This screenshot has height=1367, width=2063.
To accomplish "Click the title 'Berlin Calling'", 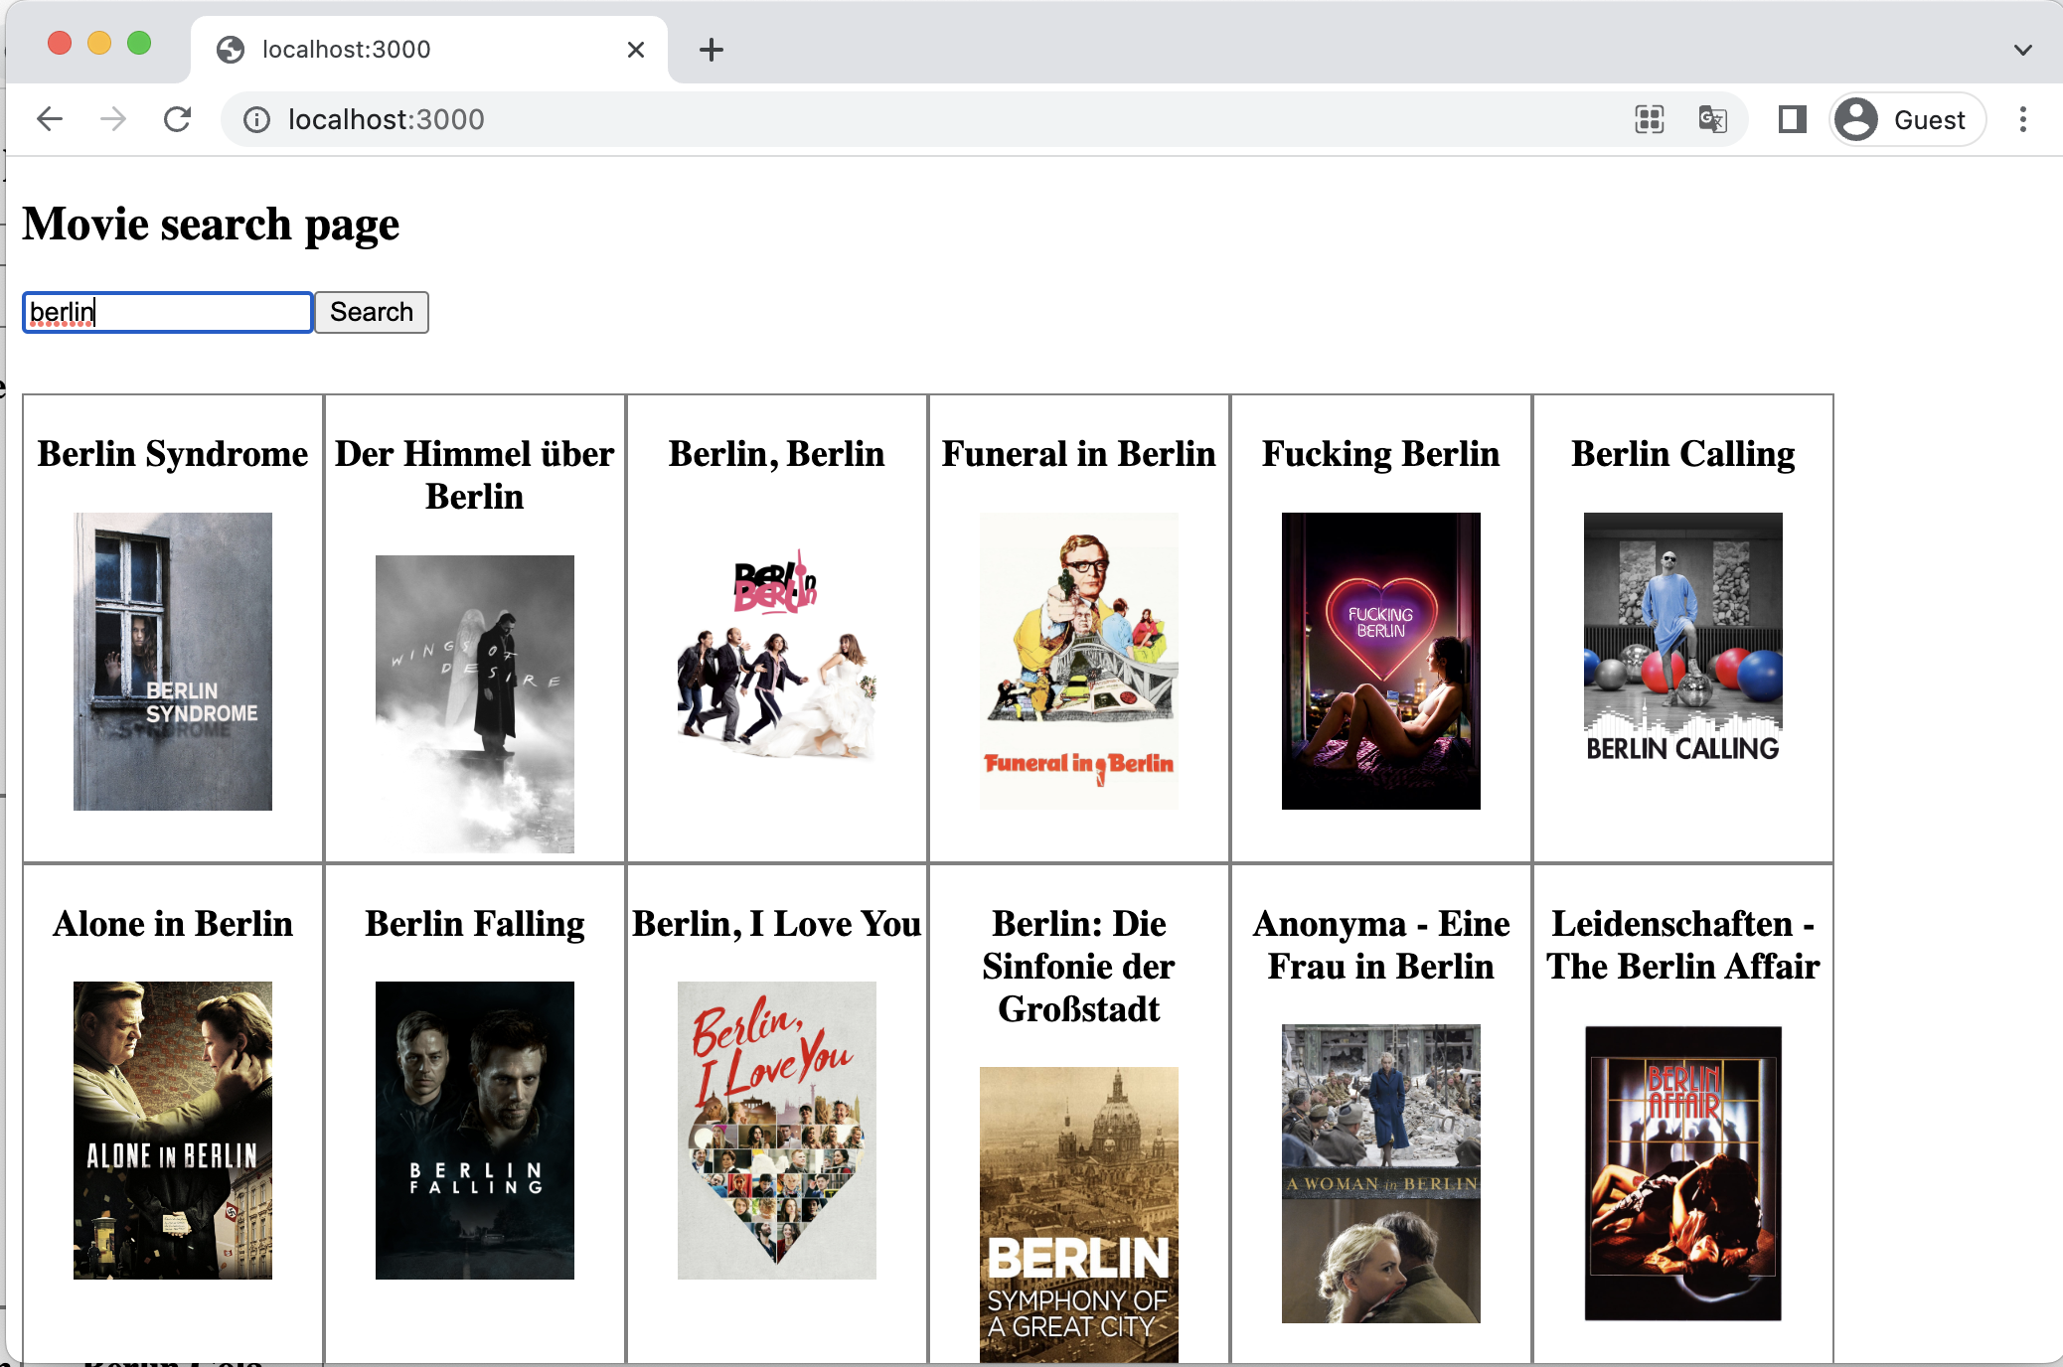I will tap(1683, 454).
